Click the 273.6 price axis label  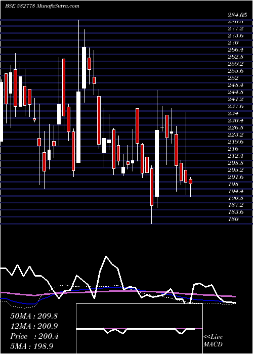(236, 35)
